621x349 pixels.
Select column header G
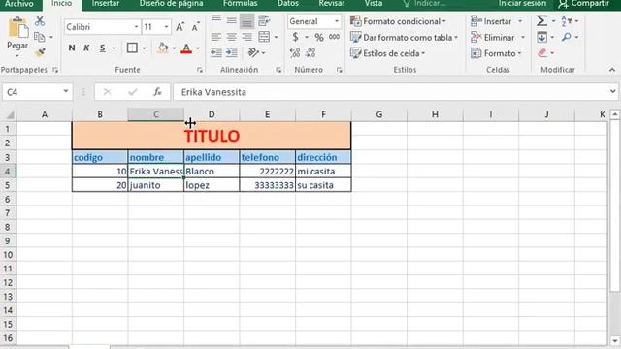point(379,114)
